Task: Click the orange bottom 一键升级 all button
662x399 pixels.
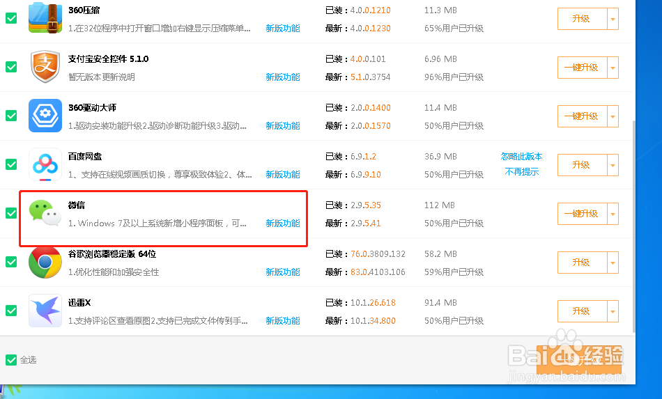Action: [579, 360]
